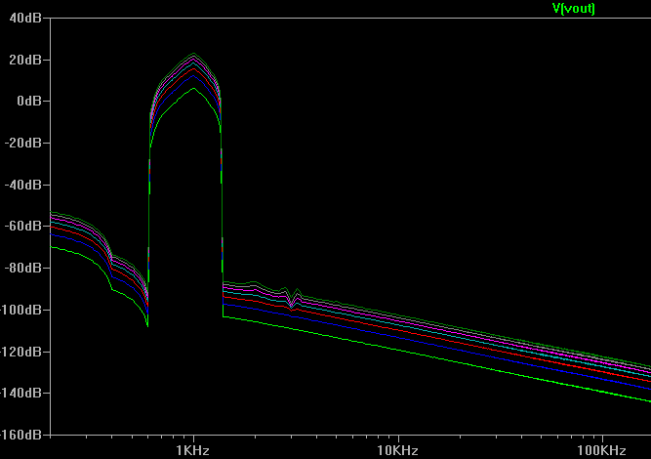Viewport: 651px width, 459px height.
Task: Click the 40dB axis label
Action: click(x=25, y=18)
